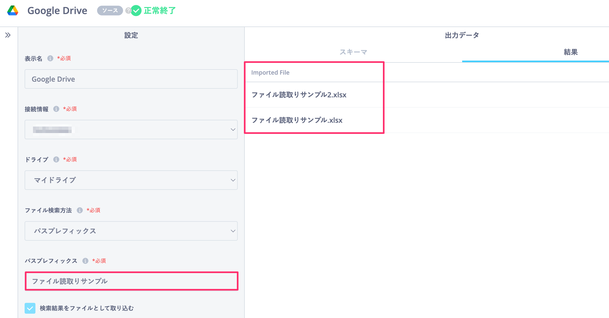Toggle 検索結果をファイルとして取り込む checkbox
Image resolution: width=609 pixels, height=318 pixels.
30,308
